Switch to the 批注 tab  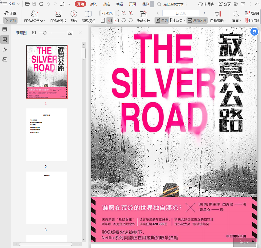[106, 4]
